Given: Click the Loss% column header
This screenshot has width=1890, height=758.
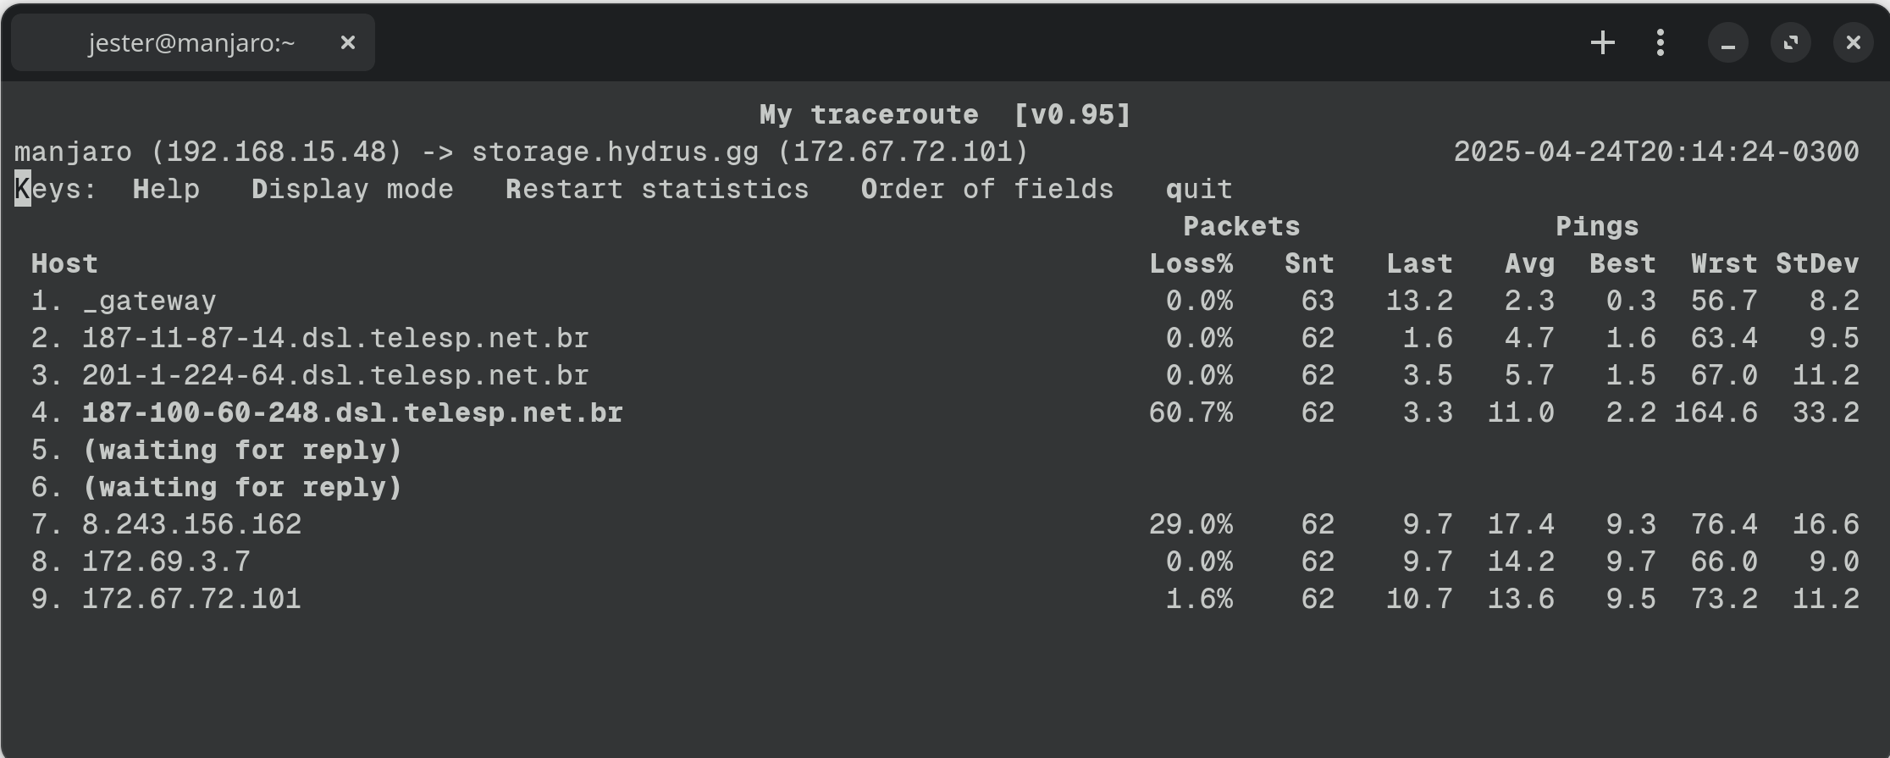Looking at the screenshot, I should point(1191,263).
